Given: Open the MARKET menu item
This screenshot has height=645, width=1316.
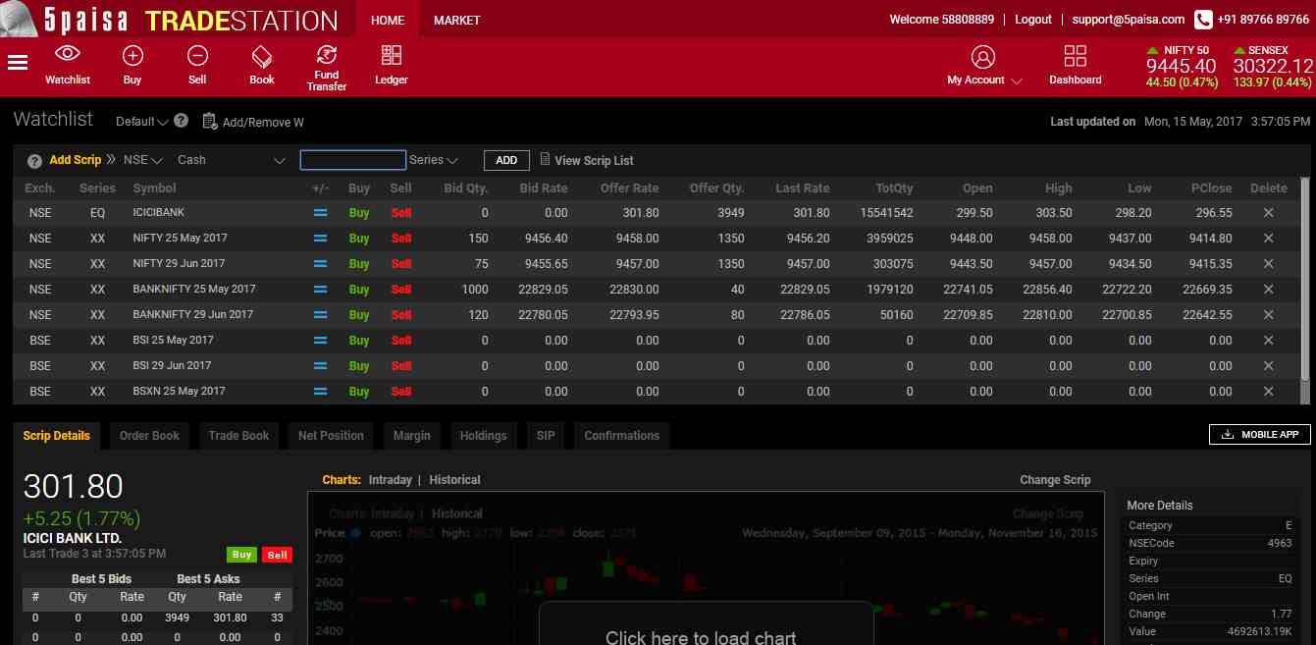Looking at the screenshot, I should (456, 19).
